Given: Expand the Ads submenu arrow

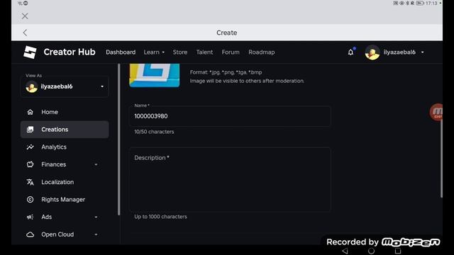Looking at the screenshot, I should click(96, 217).
